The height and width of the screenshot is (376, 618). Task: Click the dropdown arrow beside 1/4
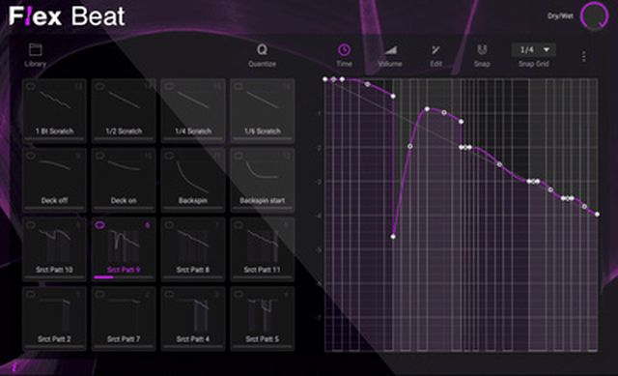pyautogui.click(x=547, y=49)
